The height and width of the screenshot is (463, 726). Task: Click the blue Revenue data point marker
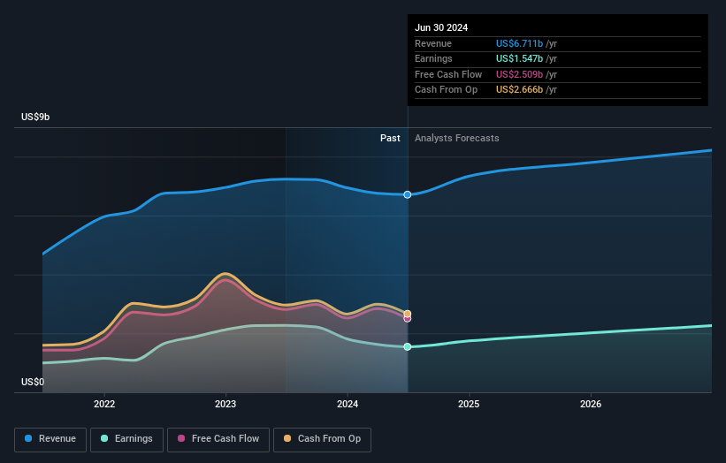408,194
